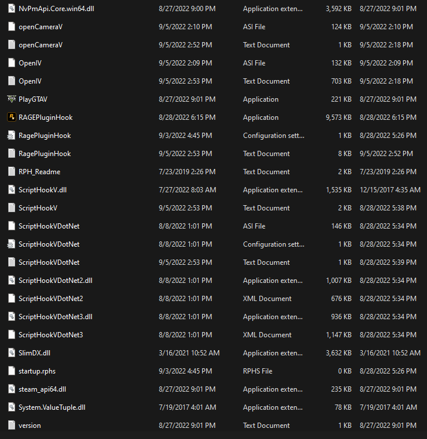The width and height of the screenshot is (427, 439).
Task: Select the file name NvPmApi.Core.win64.dll
Action: point(56,9)
